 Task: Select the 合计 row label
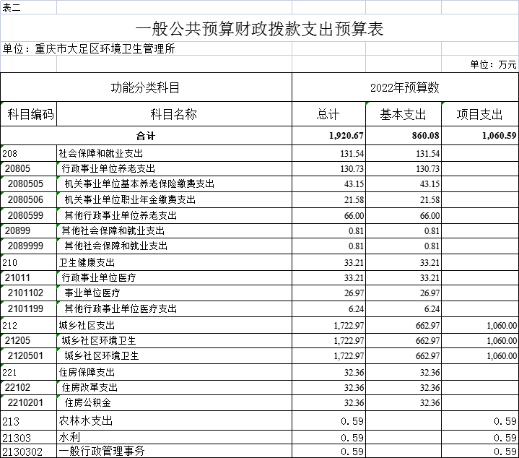146,135
